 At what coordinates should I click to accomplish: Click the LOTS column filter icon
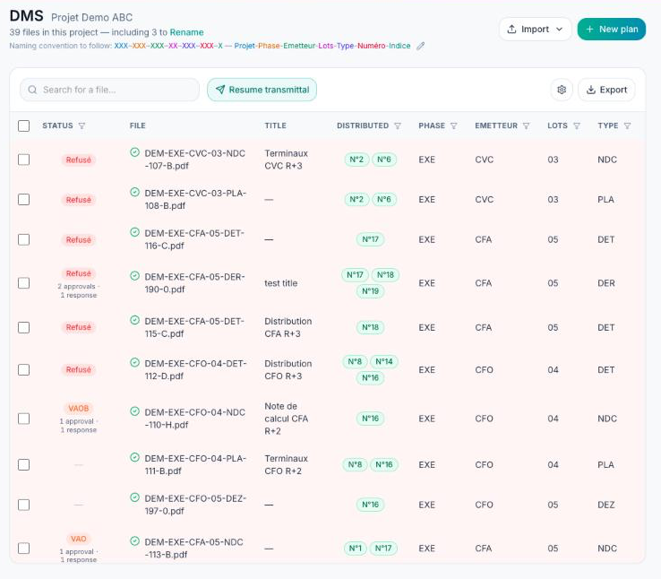pos(577,125)
